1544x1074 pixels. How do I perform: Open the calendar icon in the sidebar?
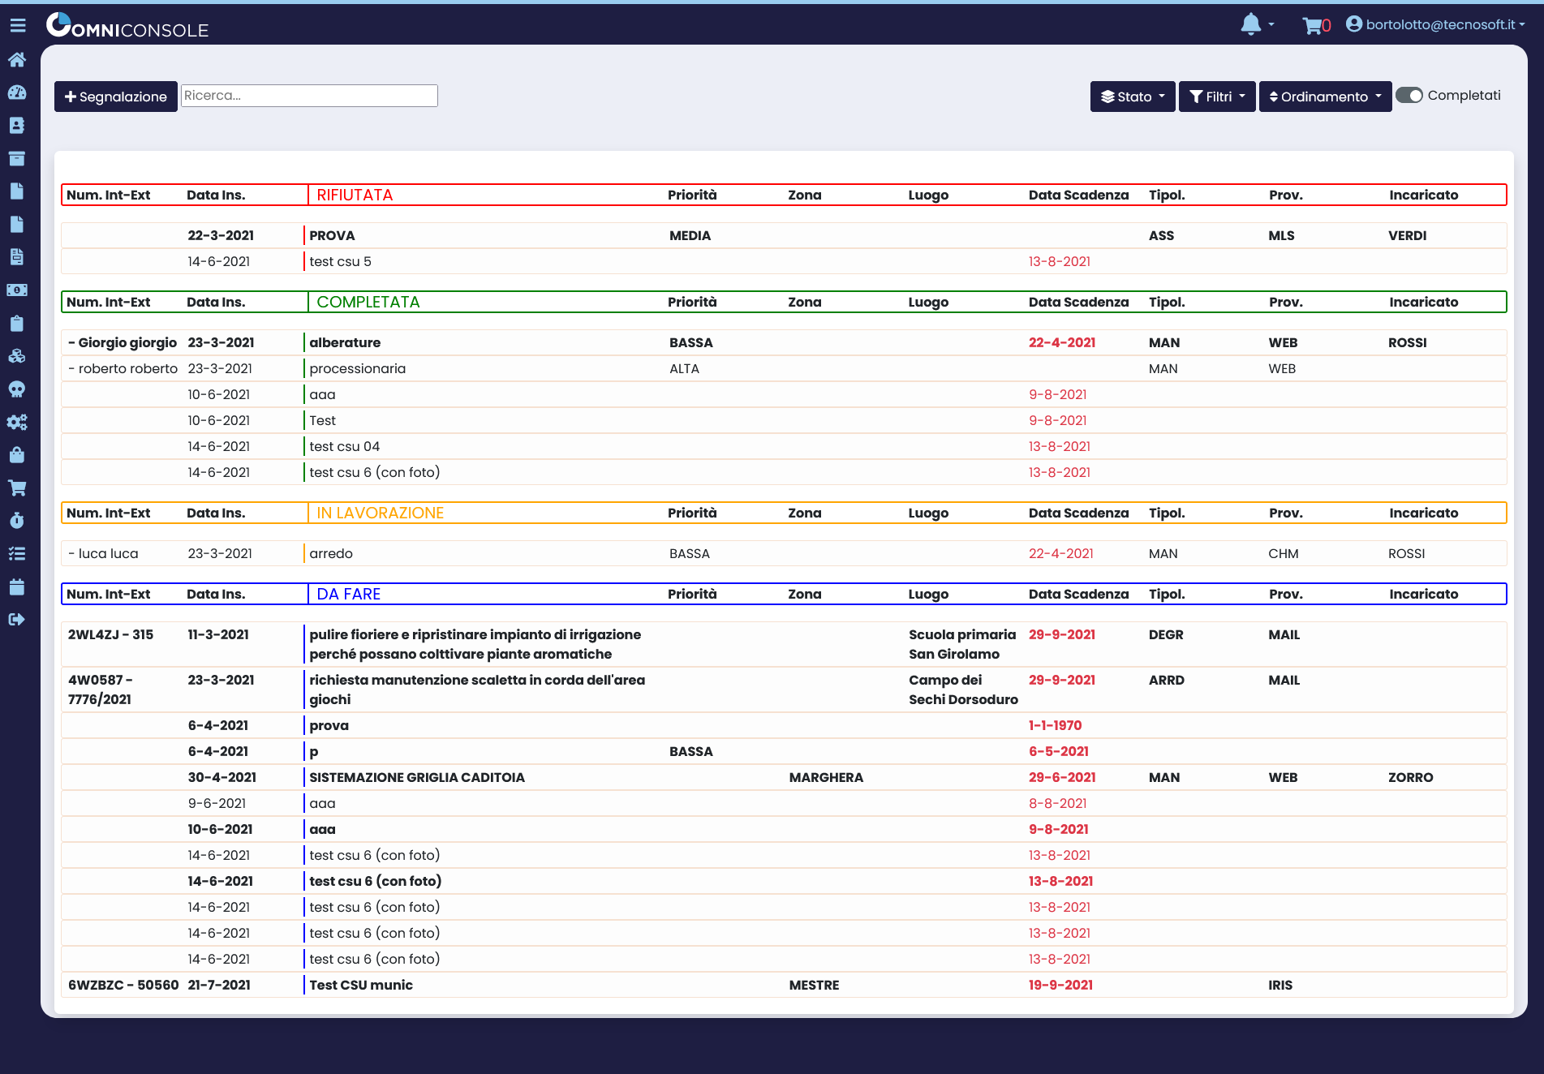tap(17, 587)
